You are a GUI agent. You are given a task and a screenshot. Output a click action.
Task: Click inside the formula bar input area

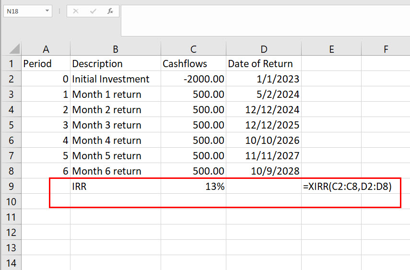[x=264, y=19]
